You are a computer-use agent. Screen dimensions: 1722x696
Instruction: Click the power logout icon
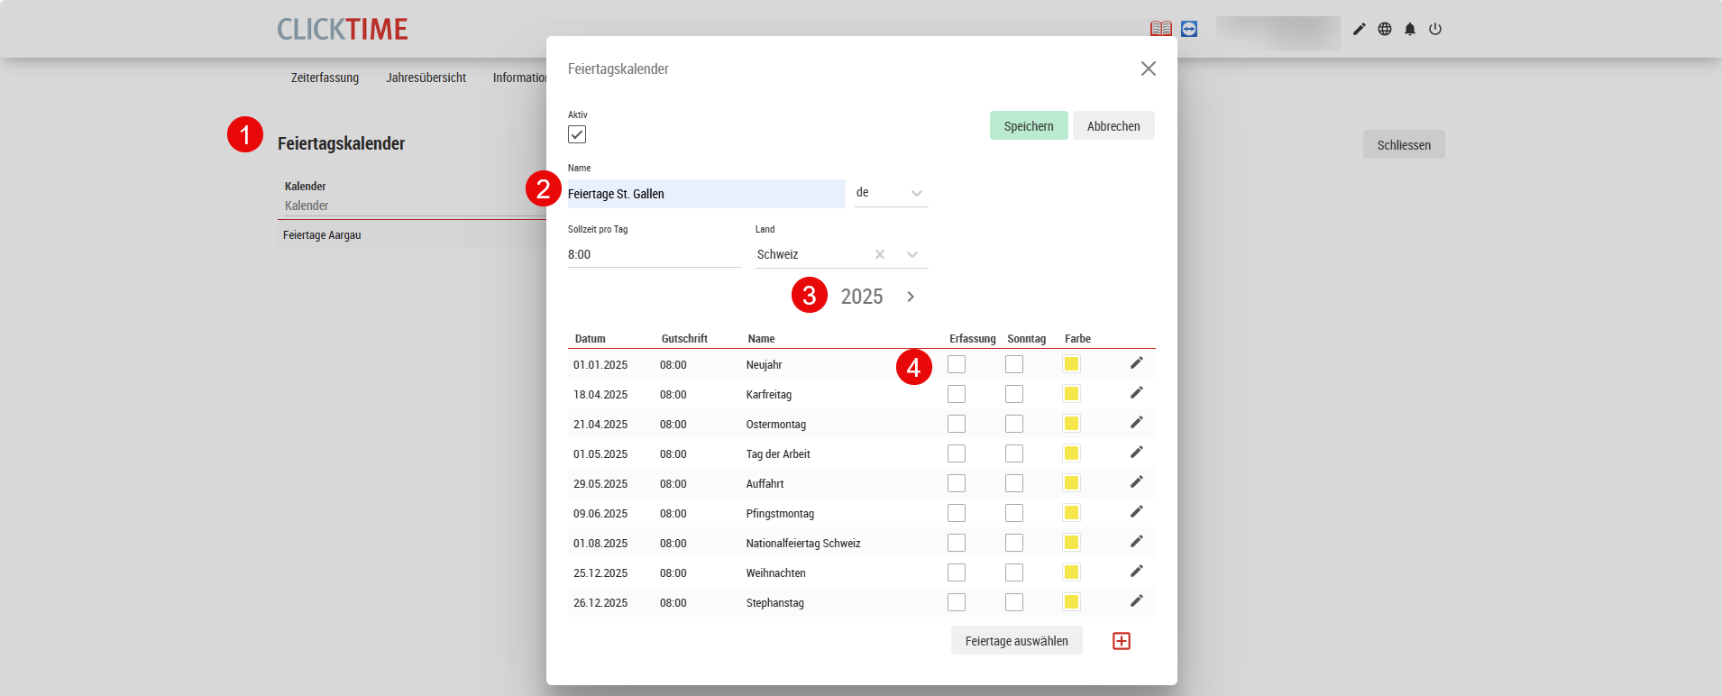pyautogui.click(x=1435, y=29)
